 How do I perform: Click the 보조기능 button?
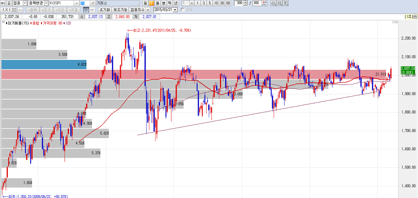(x=120, y=10)
